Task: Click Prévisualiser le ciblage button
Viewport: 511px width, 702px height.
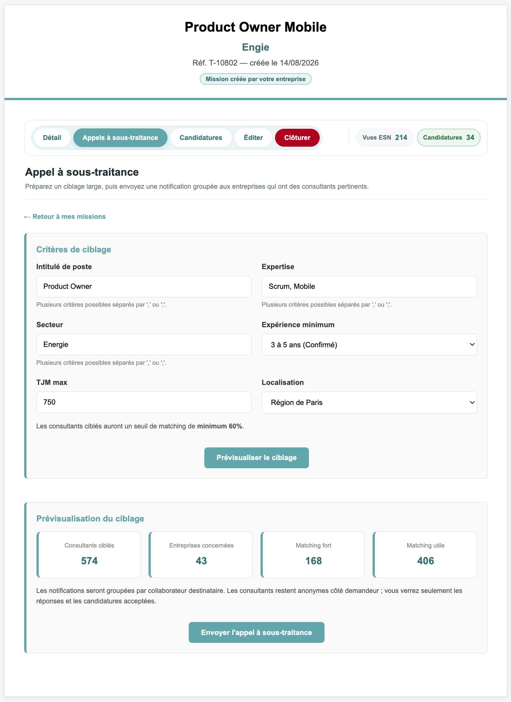Action: click(x=256, y=458)
